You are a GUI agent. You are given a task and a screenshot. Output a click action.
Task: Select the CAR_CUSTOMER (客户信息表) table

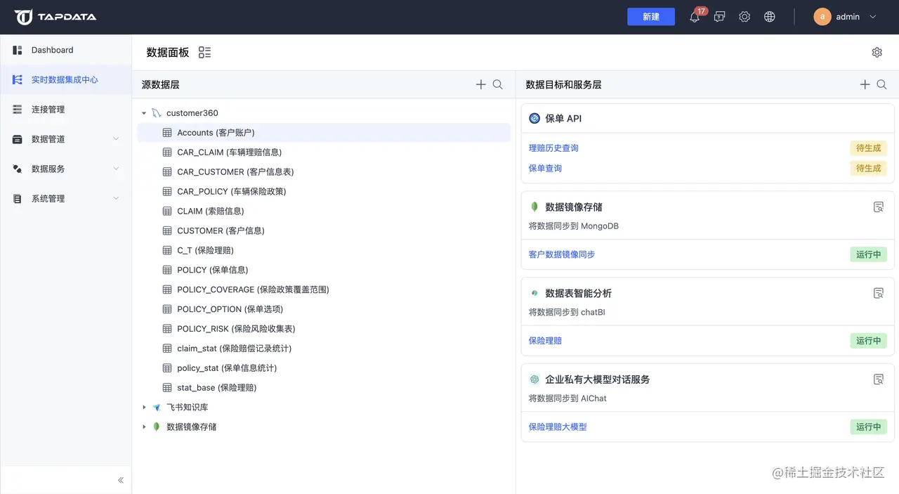[324, 171]
